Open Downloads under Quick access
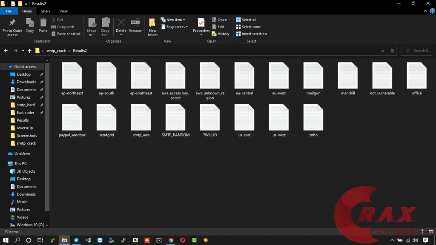Image resolution: width=436 pixels, height=245 pixels. tap(26, 82)
